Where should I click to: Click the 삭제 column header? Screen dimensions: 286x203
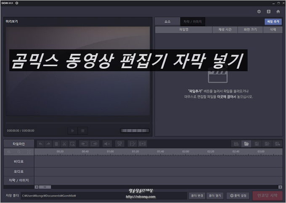pos(273,29)
